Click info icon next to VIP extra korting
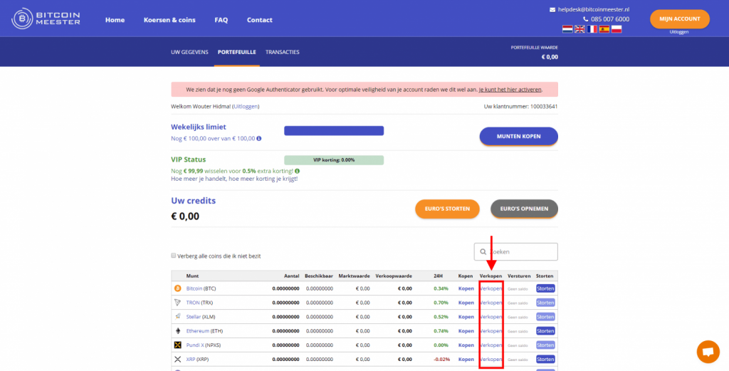 (x=297, y=171)
